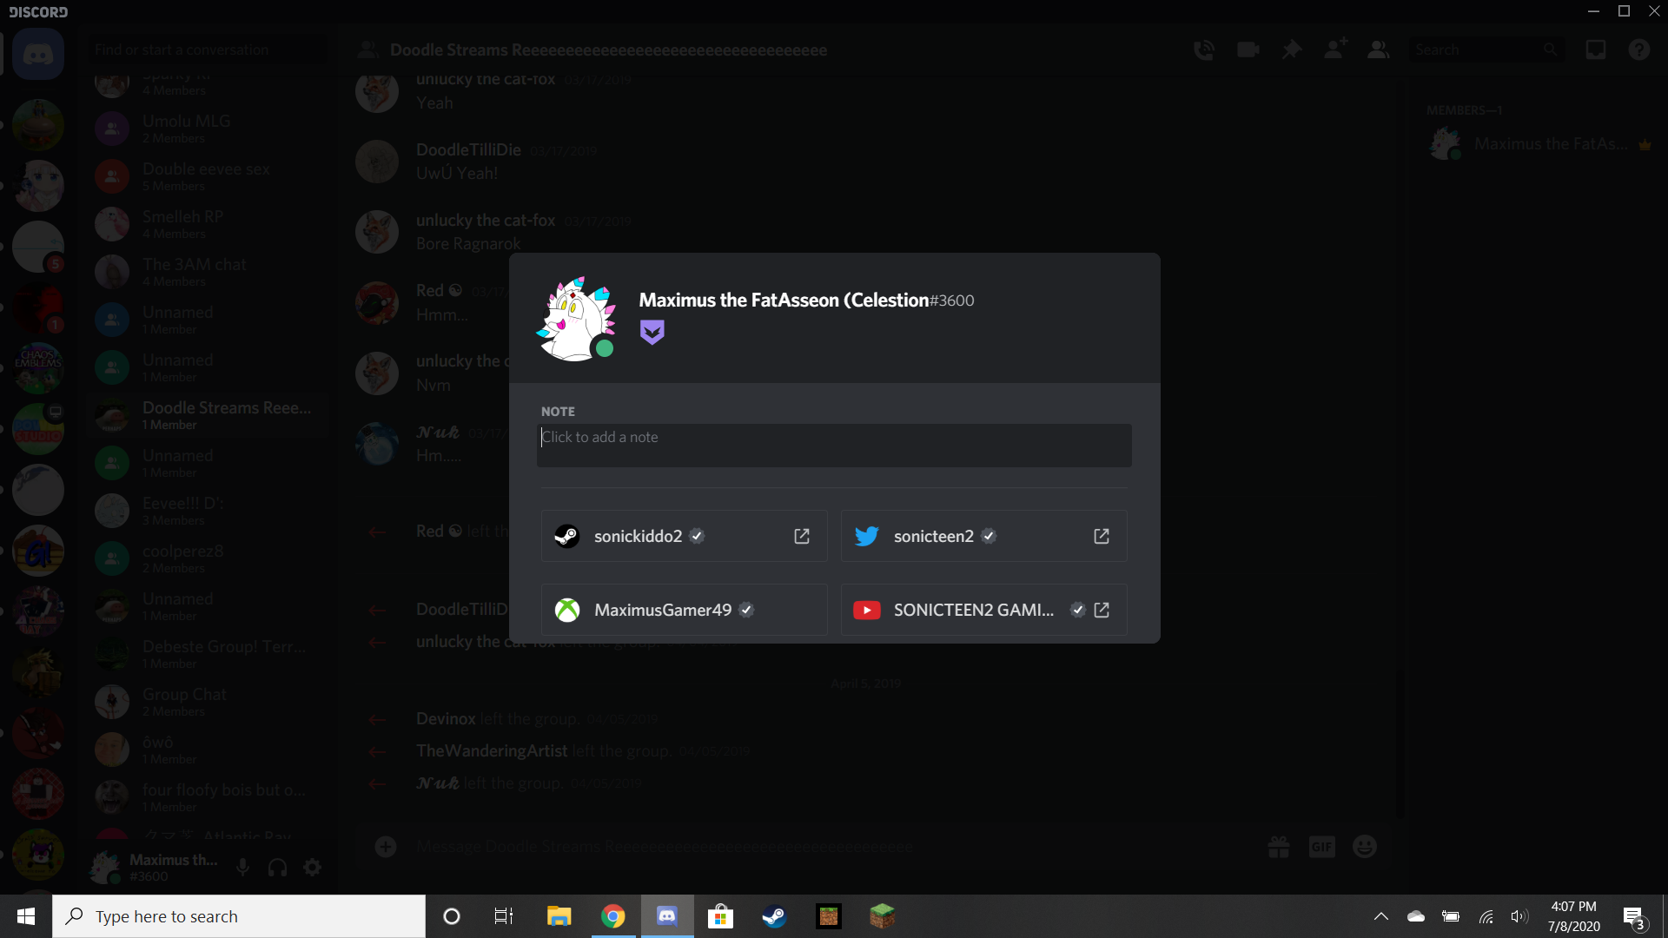
Task: Open four floofy bois but o... chat
Action: [x=208, y=797]
